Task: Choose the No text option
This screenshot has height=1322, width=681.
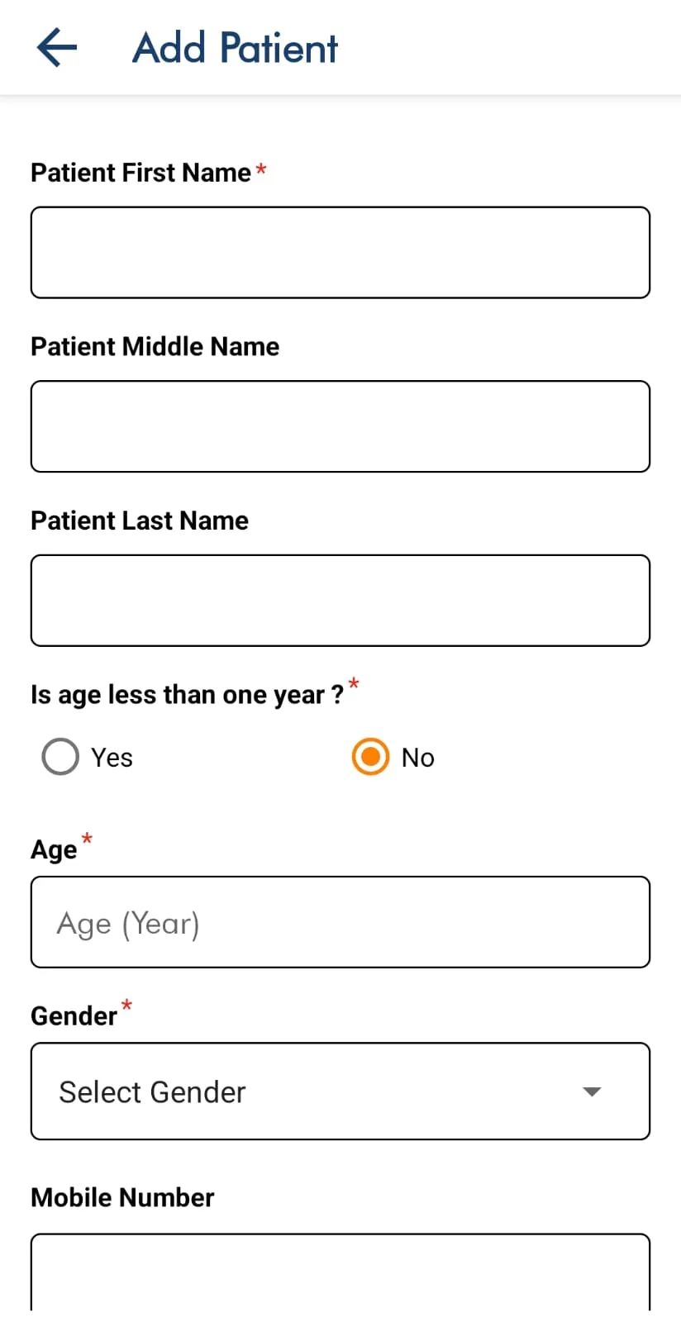Action: pyautogui.click(x=418, y=758)
